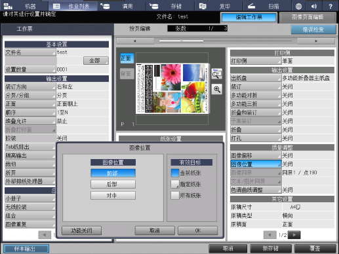Click the page preview thumbnail
Image resolution: width=339 pixels, height=254 pixels.
(172, 88)
